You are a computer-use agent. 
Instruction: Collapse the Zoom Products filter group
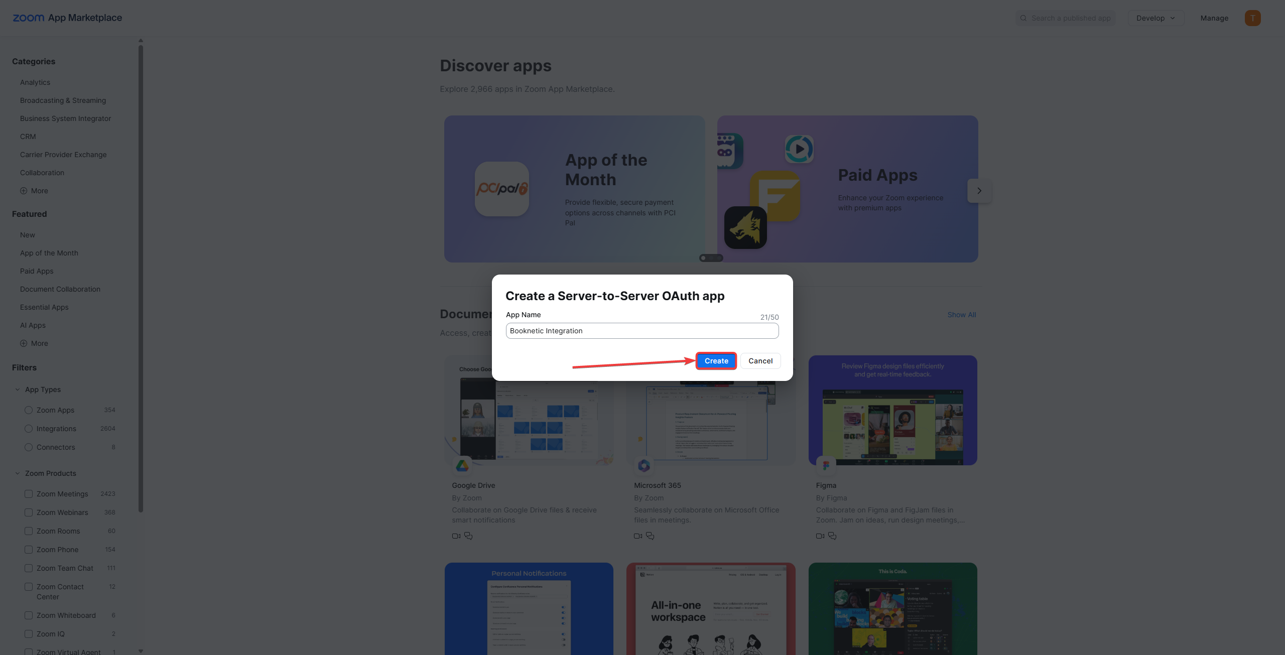coord(18,473)
